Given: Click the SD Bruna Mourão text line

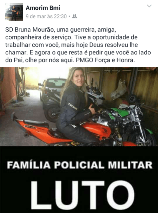Looking at the screenshot, I should (60, 30).
